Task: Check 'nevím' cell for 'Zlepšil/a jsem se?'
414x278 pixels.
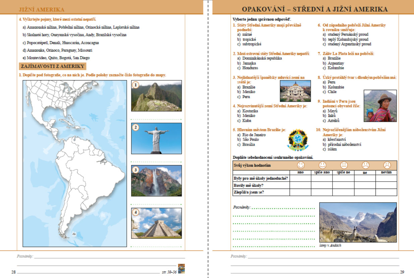Action: 386,192
